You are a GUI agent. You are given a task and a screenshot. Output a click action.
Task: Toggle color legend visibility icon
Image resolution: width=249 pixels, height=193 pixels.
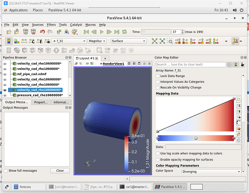tap(9, 41)
